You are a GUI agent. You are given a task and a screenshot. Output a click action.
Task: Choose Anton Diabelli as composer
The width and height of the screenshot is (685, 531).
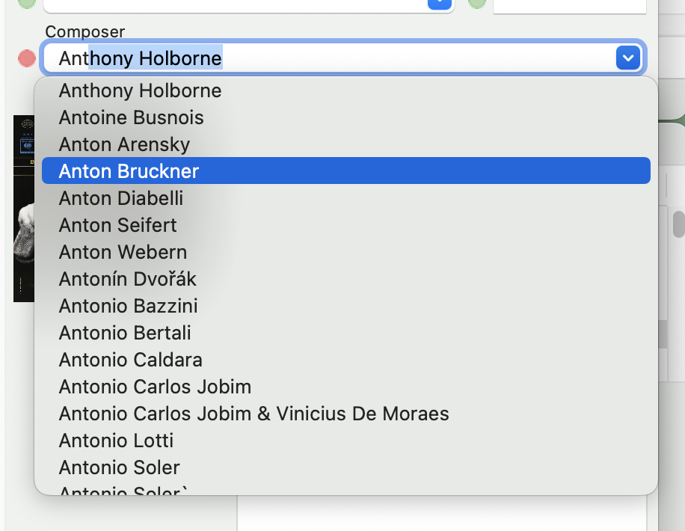(x=120, y=198)
